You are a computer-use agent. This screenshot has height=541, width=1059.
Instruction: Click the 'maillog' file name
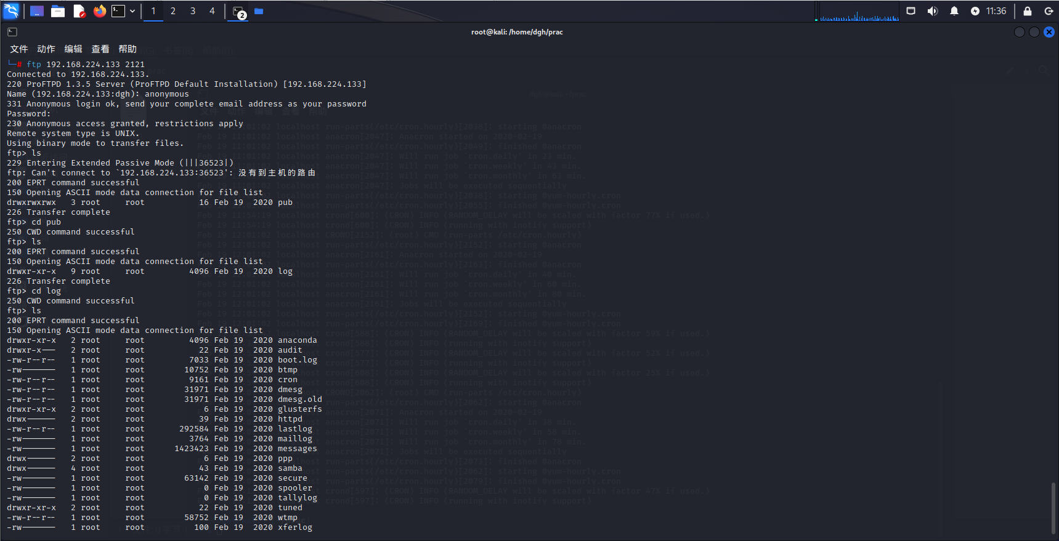295,439
